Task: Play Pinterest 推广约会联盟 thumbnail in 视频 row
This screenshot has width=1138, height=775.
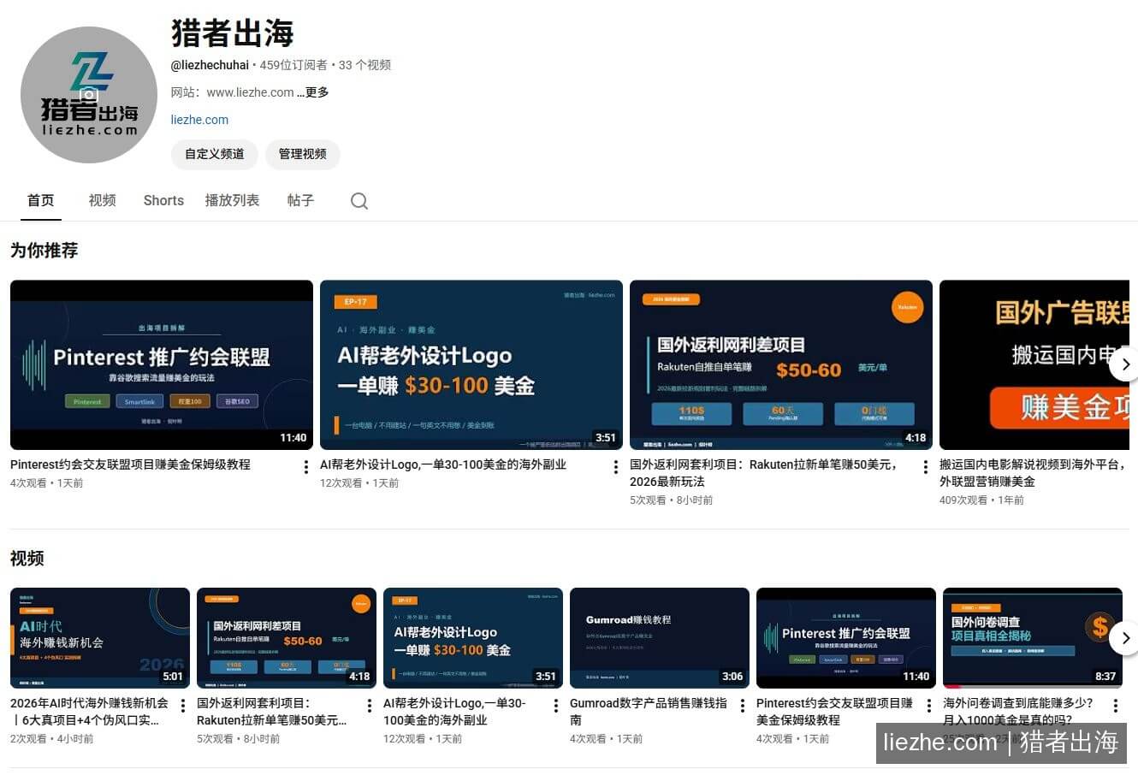Action: click(x=846, y=638)
